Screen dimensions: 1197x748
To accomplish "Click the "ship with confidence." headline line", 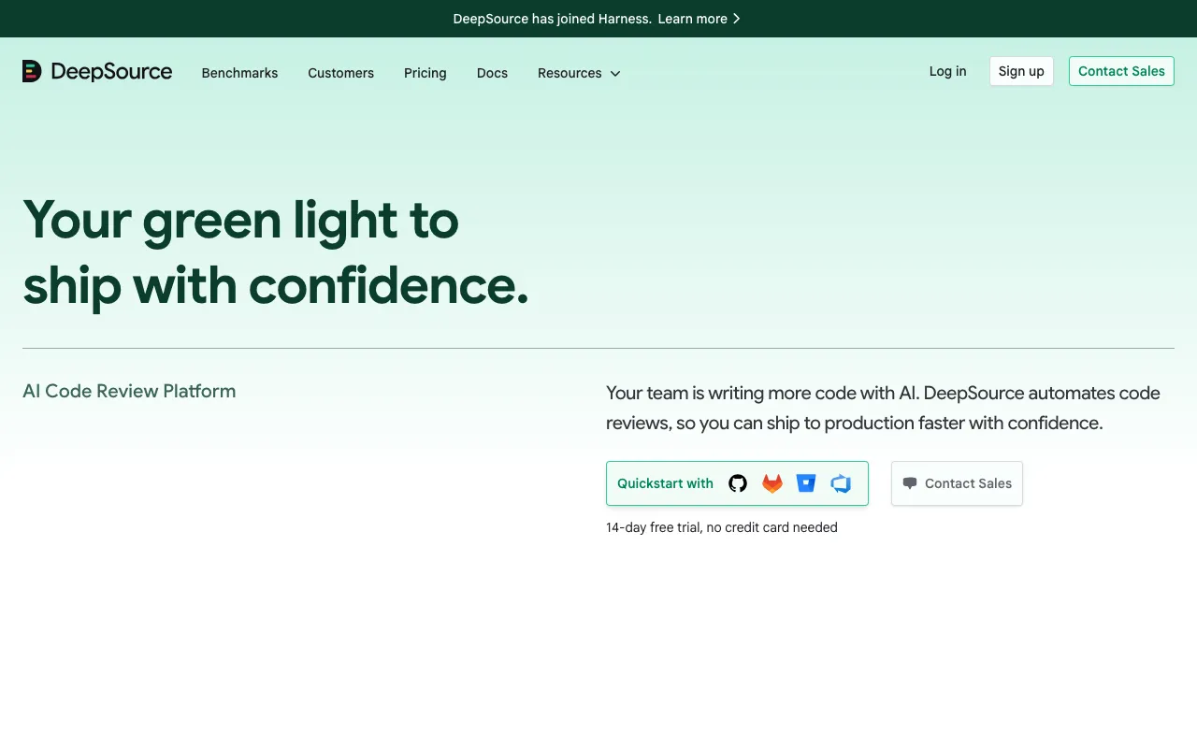I will pos(276,285).
